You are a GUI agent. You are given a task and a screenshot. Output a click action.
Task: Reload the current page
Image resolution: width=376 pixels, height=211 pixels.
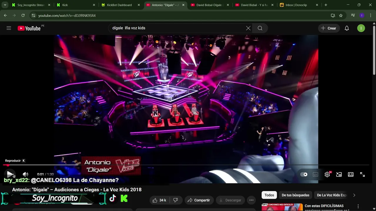coord(23,15)
